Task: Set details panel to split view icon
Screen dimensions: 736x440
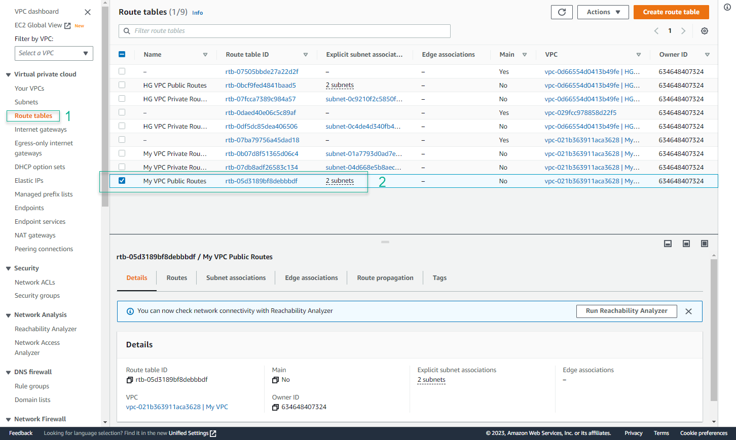Action: (x=686, y=244)
